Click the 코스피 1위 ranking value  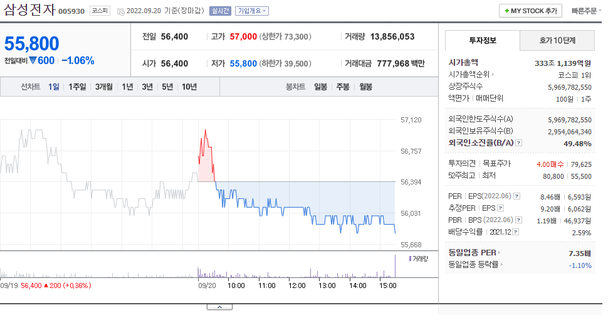(574, 75)
